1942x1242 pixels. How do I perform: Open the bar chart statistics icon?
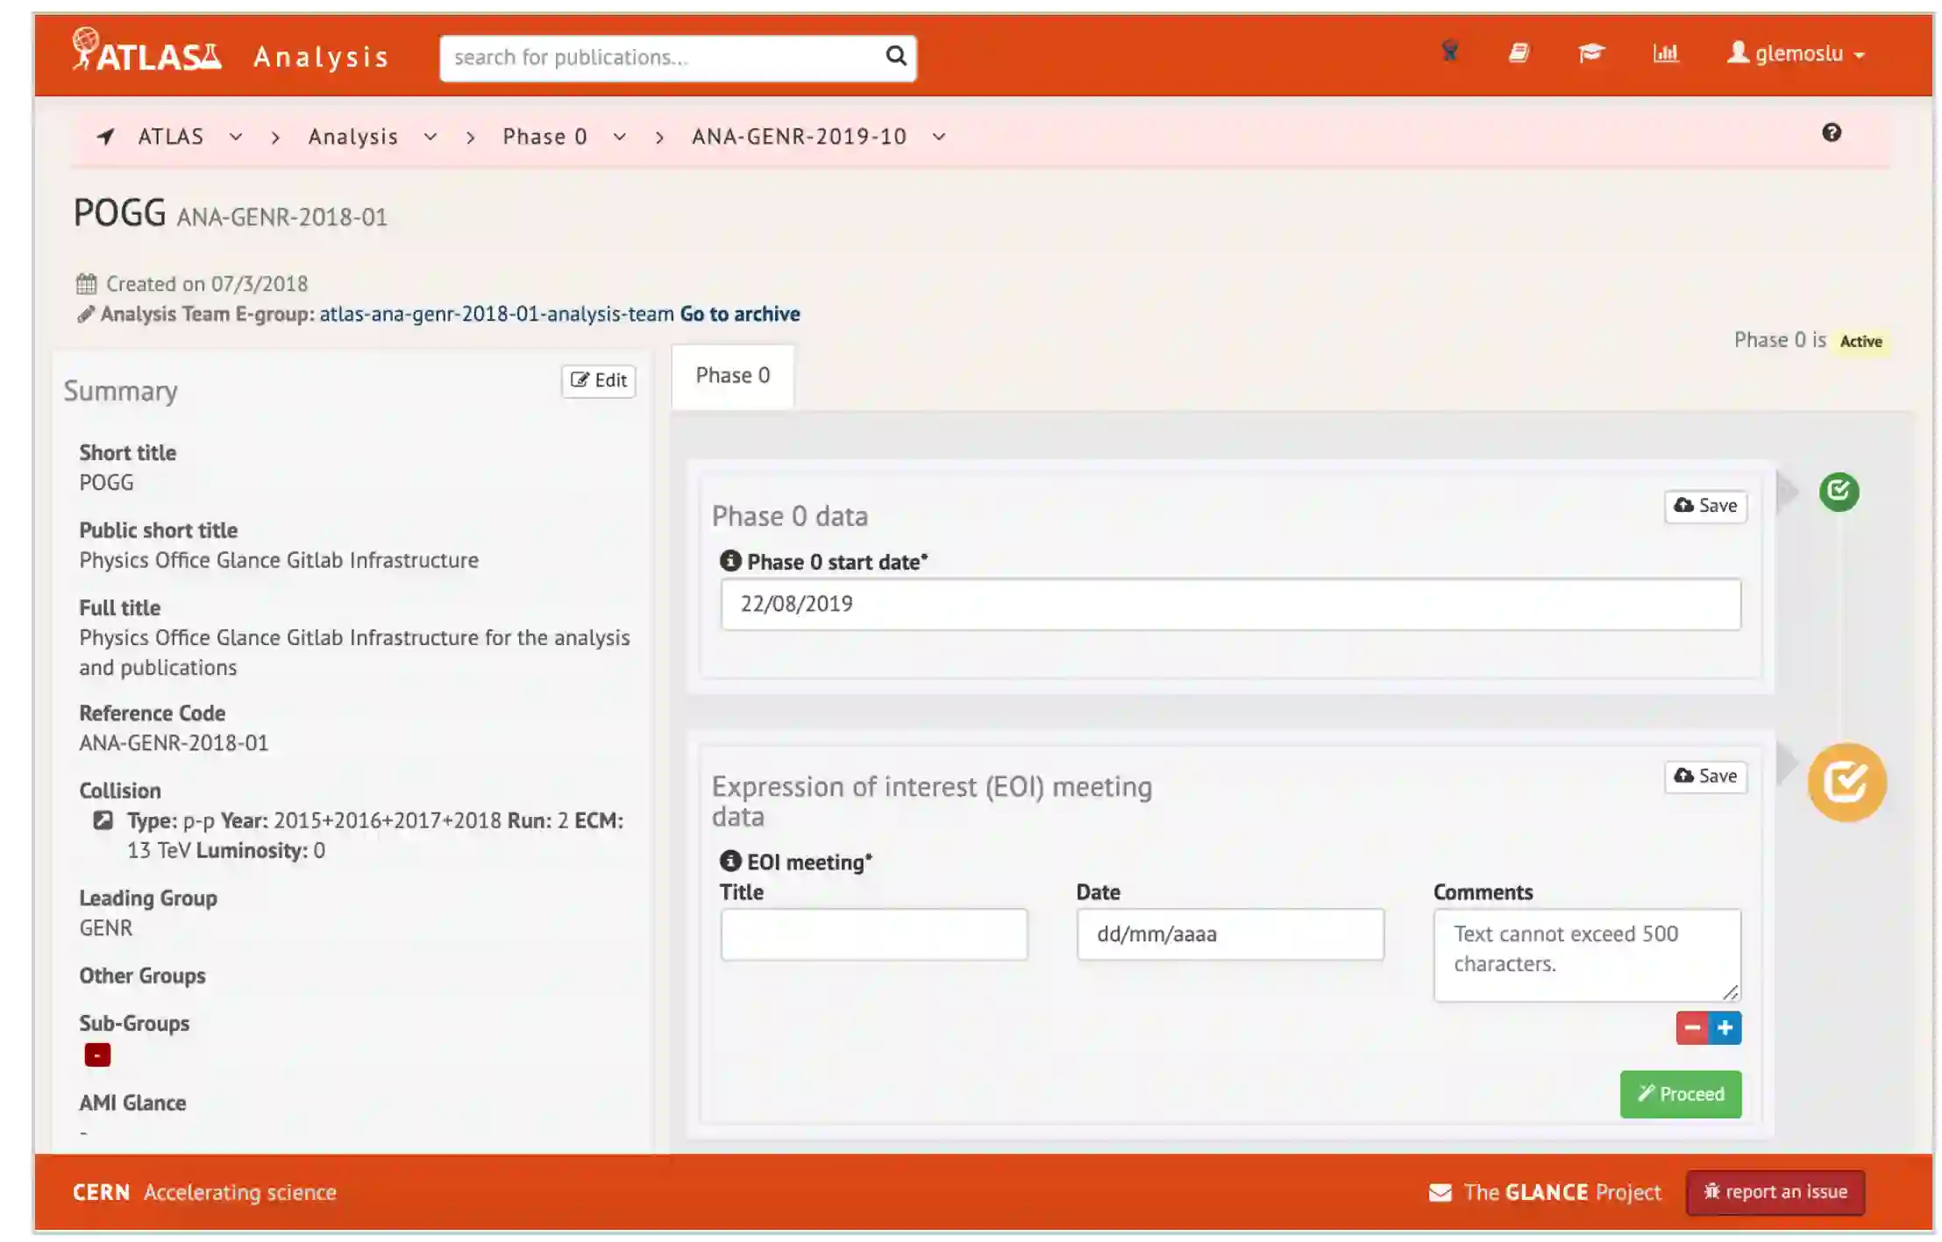tap(1665, 53)
